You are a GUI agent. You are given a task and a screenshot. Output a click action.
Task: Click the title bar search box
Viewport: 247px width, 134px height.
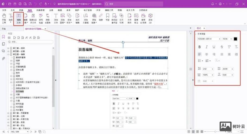pos(134,4)
